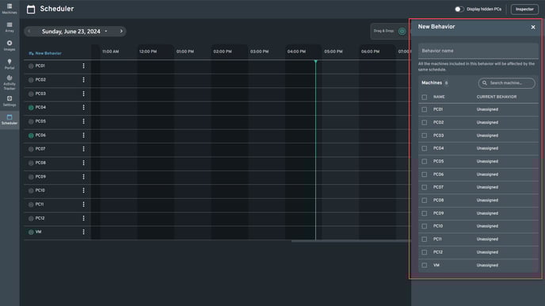Open the three-dot menu for PC11

click(83, 205)
